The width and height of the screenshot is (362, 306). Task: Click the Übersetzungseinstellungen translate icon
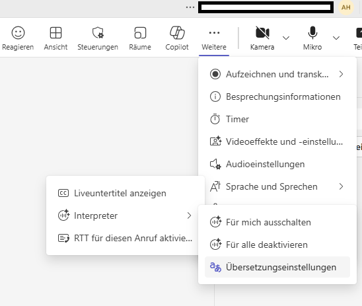pyautogui.click(x=215, y=267)
